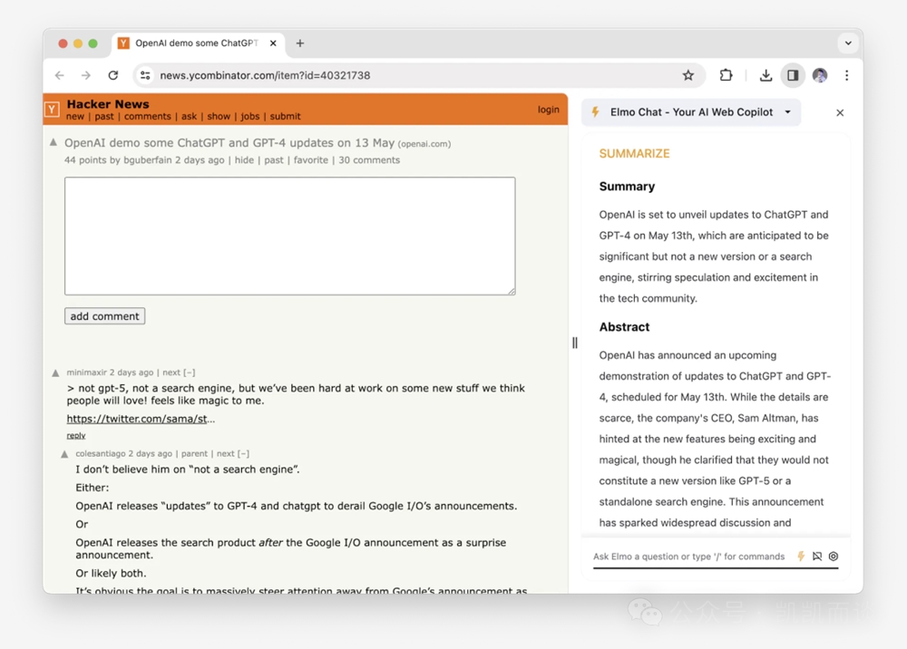Click the browser back arrow

[59, 75]
